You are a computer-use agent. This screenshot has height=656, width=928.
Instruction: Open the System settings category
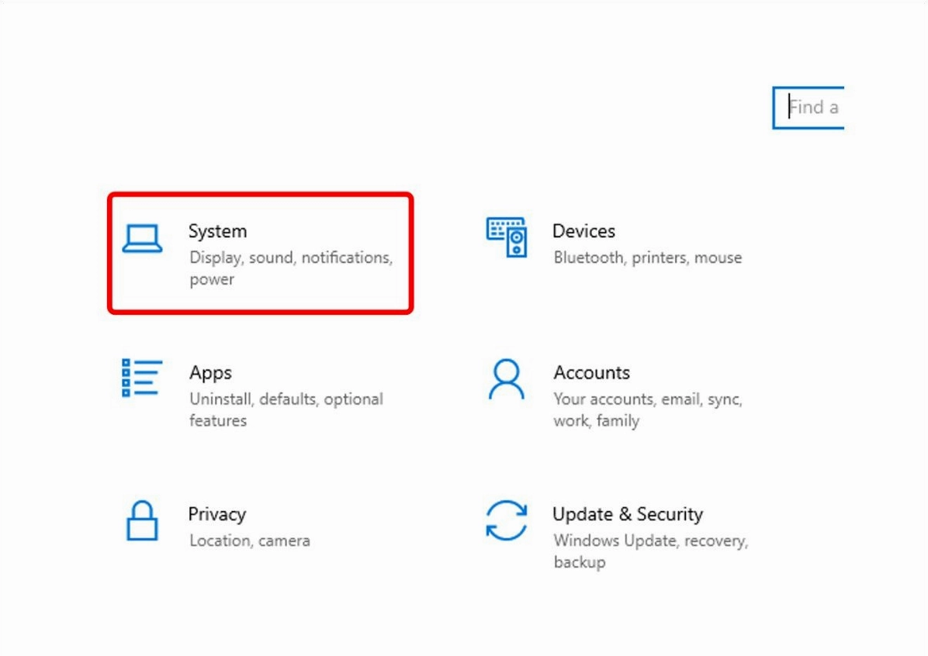coord(217,230)
